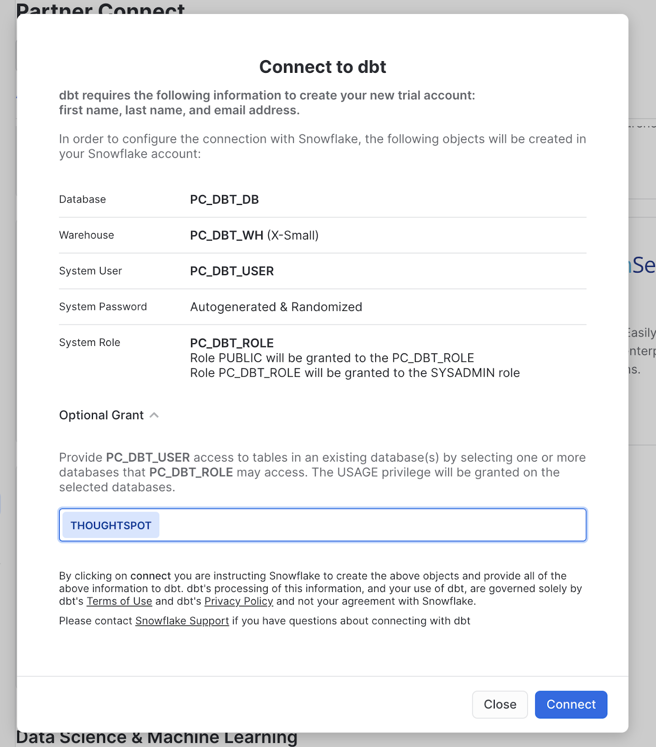Click the System Password label
This screenshot has width=656, height=747.
point(103,307)
